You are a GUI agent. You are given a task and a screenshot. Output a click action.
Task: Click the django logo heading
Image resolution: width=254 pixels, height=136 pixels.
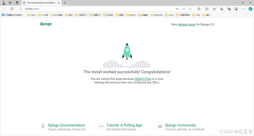(x=46, y=24)
